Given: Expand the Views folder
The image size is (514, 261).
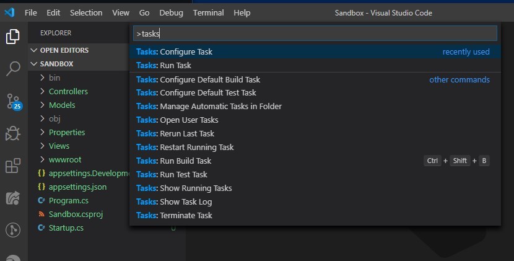Looking at the screenshot, I should point(42,146).
